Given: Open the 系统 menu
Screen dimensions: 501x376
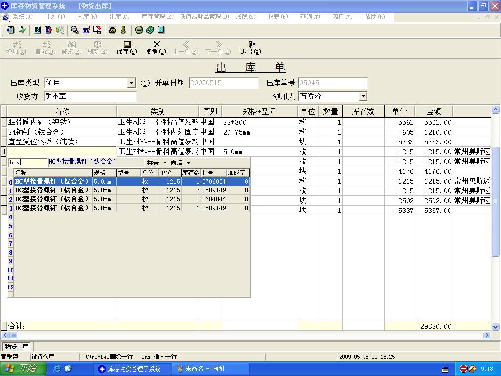Looking at the screenshot, I should click(x=23, y=17).
